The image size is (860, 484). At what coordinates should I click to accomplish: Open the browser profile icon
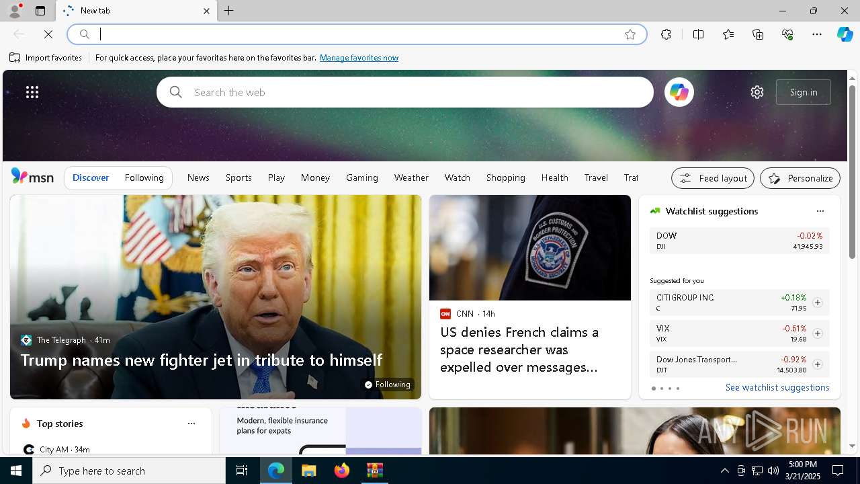15,11
